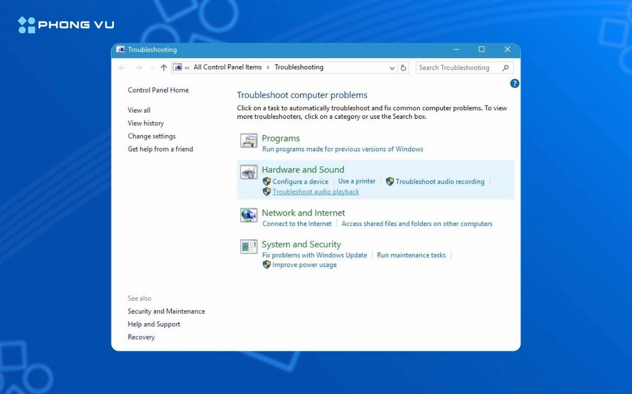The height and width of the screenshot is (394, 632).
Task: Open Access shared files and folders troubleshooter
Action: pos(417,224)
